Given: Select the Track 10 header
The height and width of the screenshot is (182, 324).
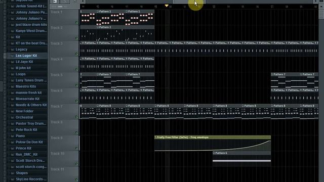Looking at the screenshot, I should [x=64, y=159].
